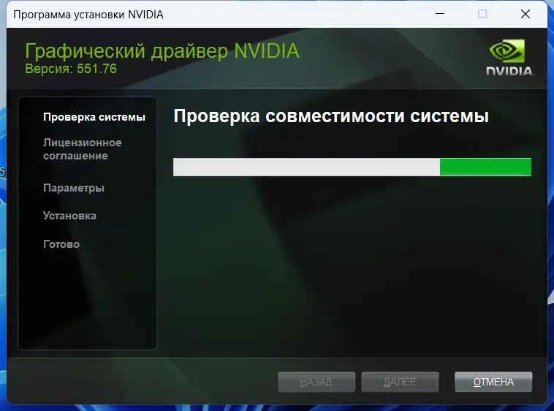
Task: Click the disabled НАЗАД button
Action: coord(316,382)
